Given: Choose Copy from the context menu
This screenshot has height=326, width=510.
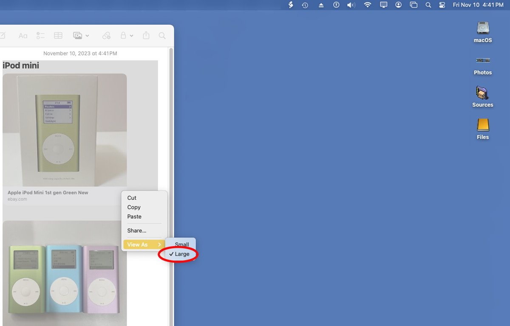Looking at the screenshot, I should pyautogui.click(x=134, y=207).
